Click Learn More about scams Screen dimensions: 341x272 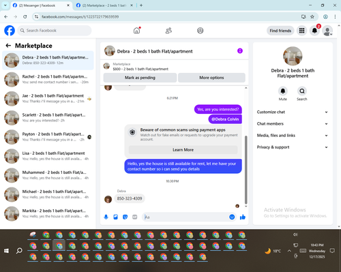183,150
